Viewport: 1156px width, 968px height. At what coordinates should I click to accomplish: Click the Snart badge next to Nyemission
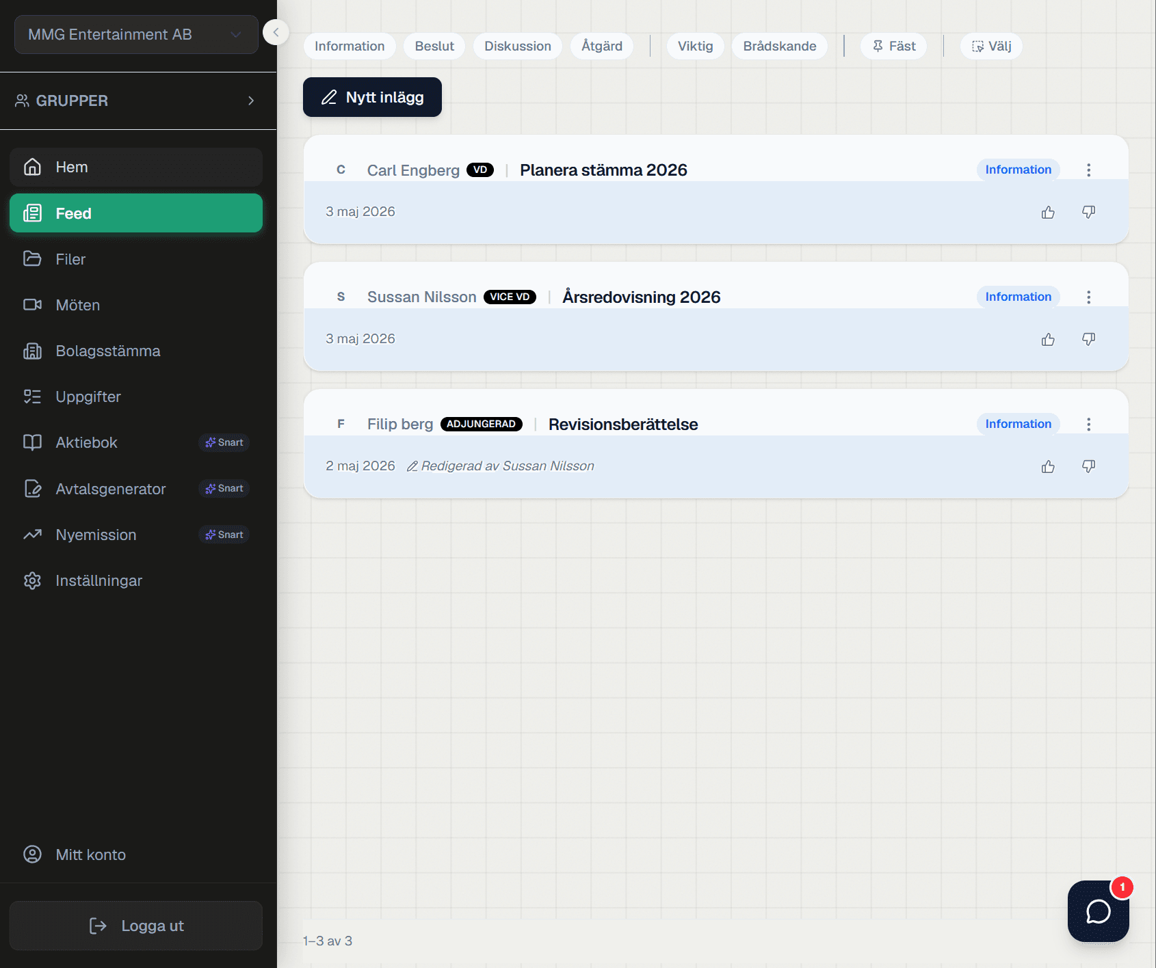tap(224, 535)
